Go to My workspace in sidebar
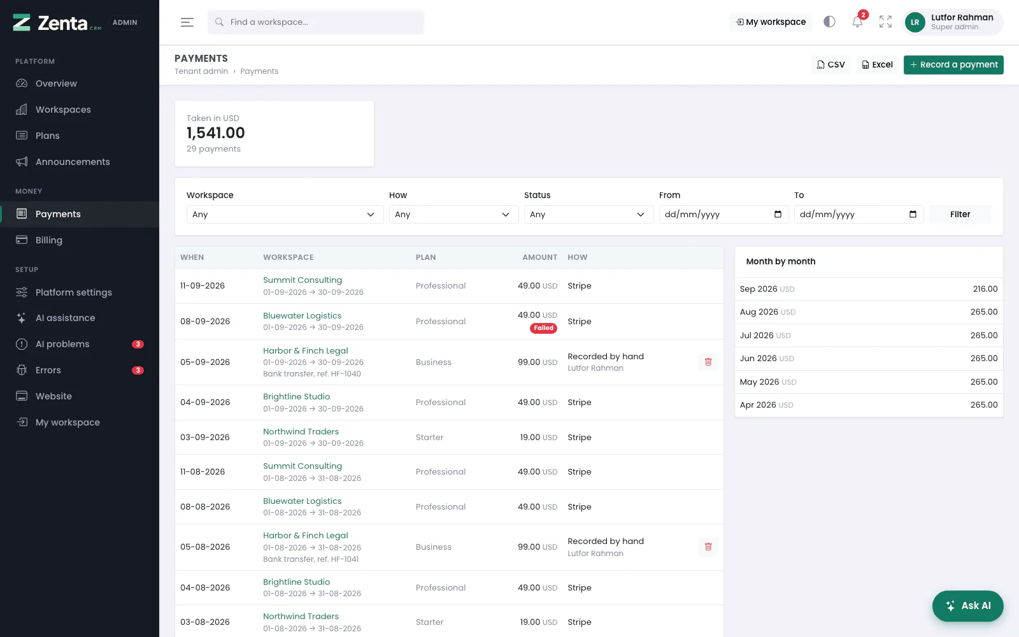Image resolution: width=1019 pixels, height=637 pixels. (80, 422)
